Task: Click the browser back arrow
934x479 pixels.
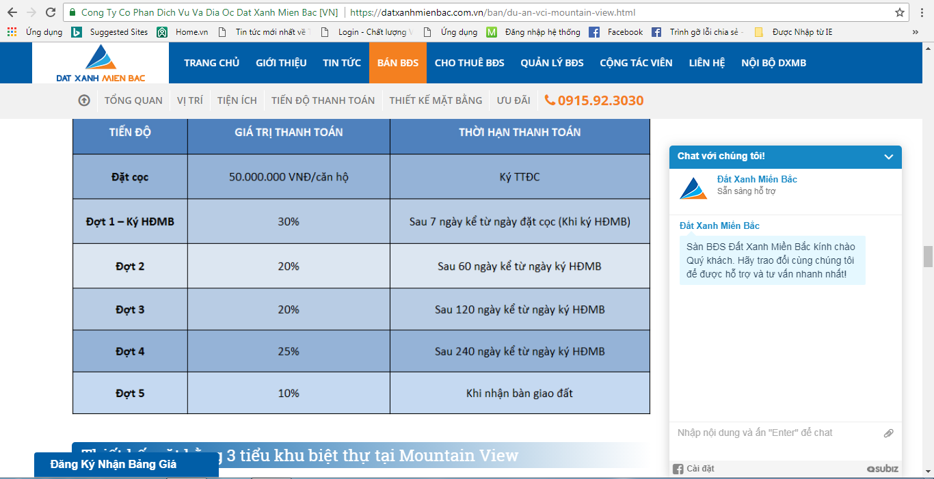Action: pyautogui.click(x=12, y=12)
